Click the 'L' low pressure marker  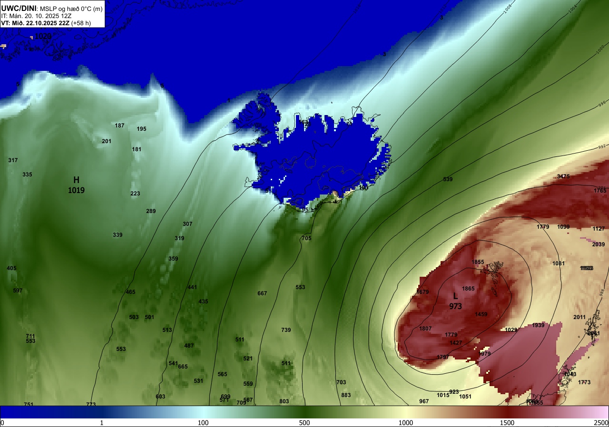pyautogui.click(x=455, y=296)
